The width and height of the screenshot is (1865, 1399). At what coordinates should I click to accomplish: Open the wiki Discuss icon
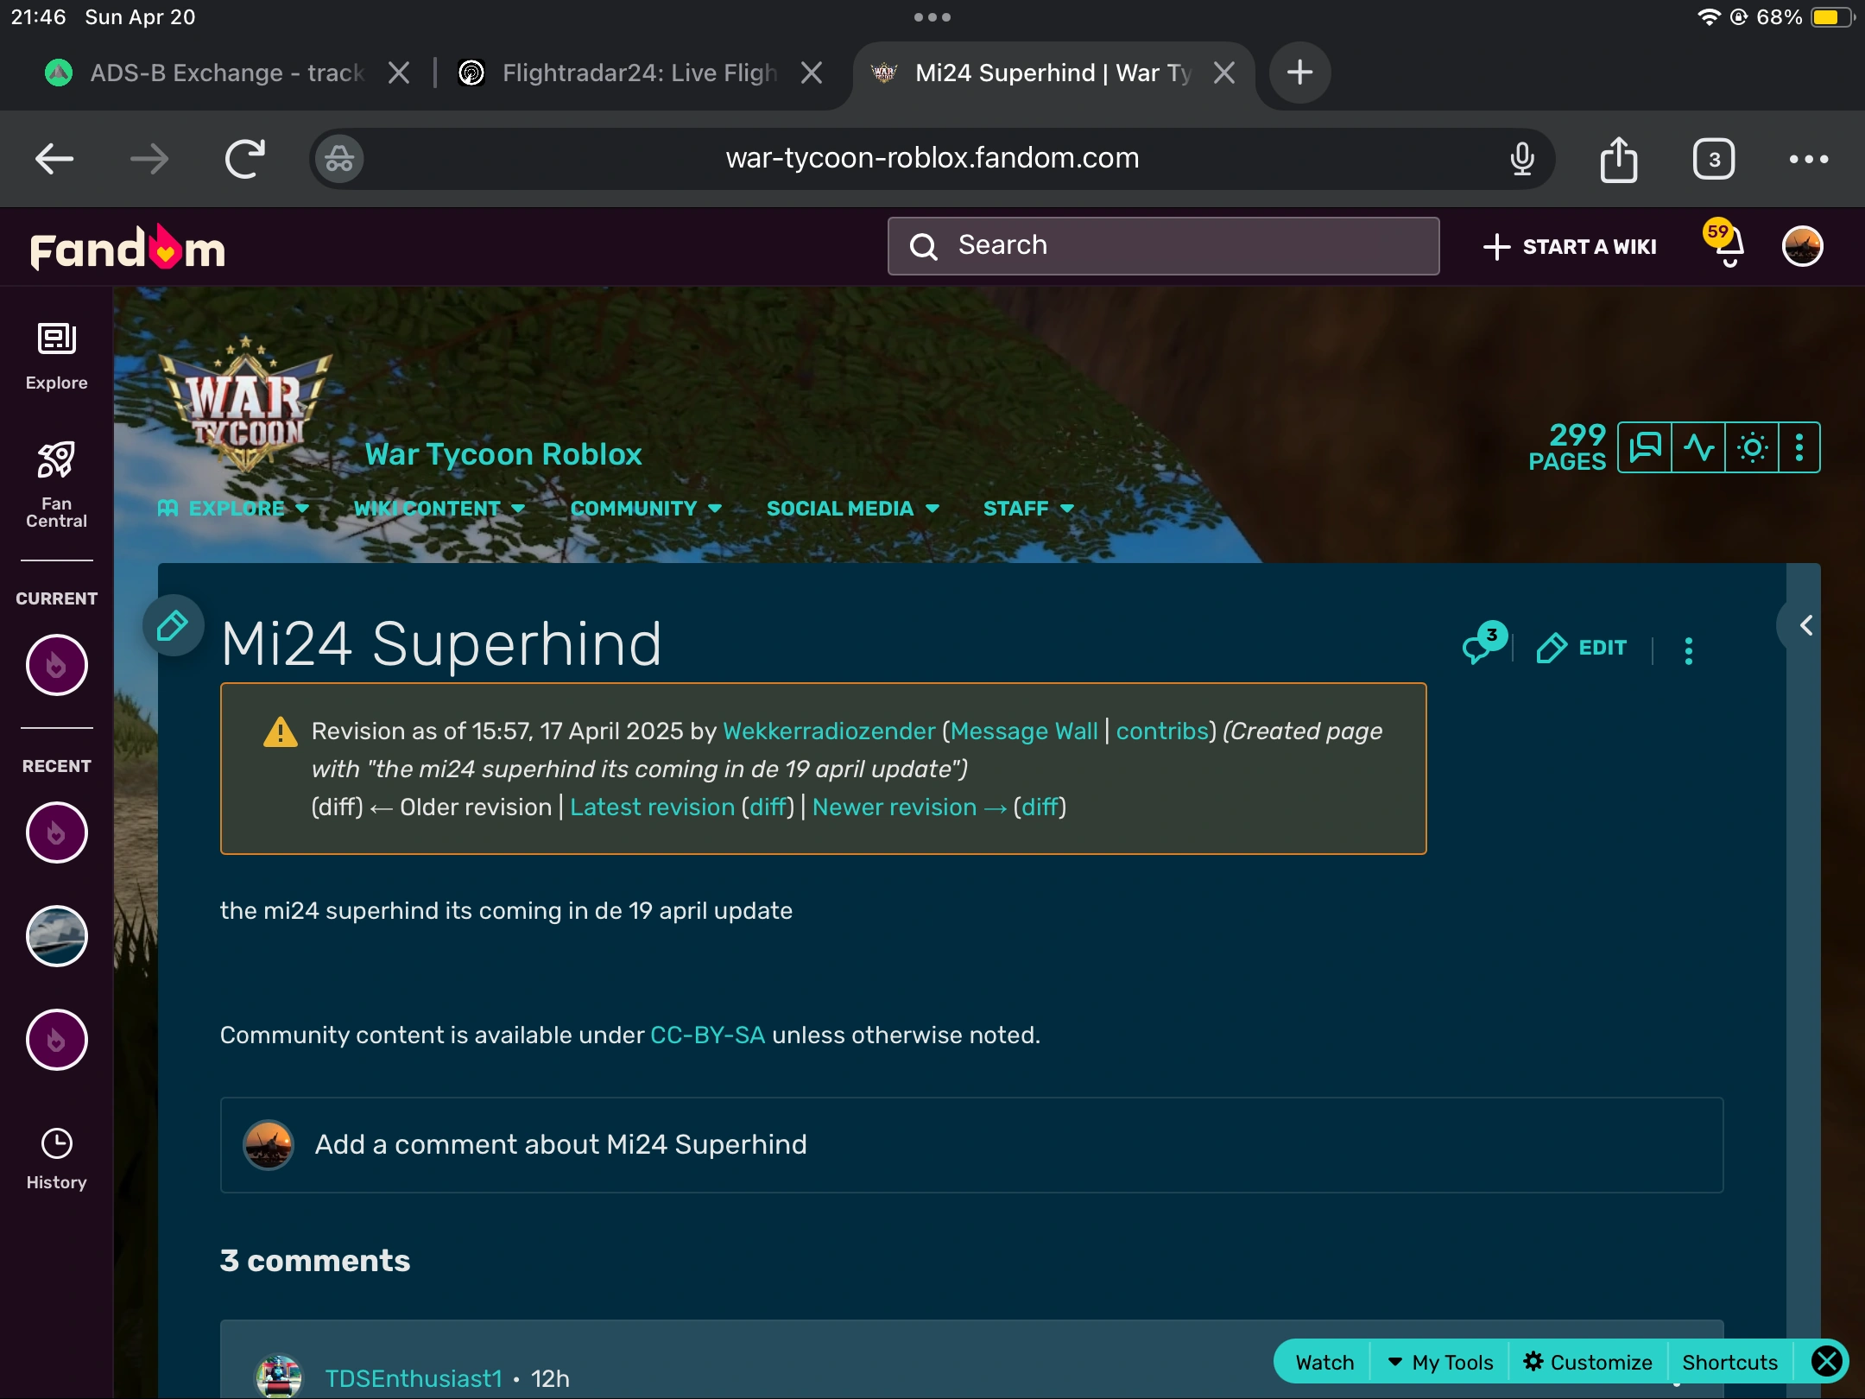1645,447
